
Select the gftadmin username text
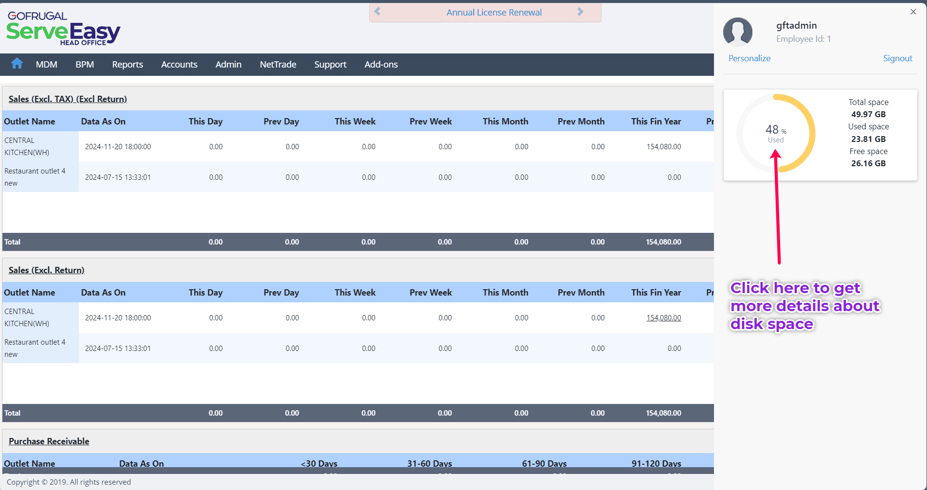coord(797,25)
